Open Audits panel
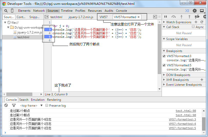208x137 pixels. click(x=109, y=11)
